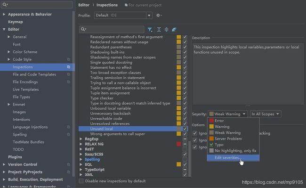The width and height of the screenshot is (306, 188).
Task: Toggle the SQL inspections group checkbox
Action: 185,164
